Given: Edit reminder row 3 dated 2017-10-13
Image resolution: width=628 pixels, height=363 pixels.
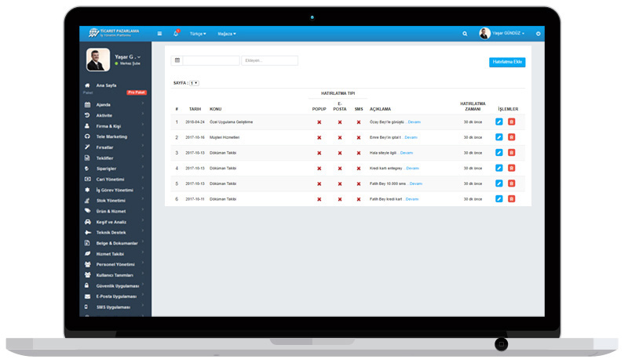Looking at the screenshot, I should (x=498, y=152).
